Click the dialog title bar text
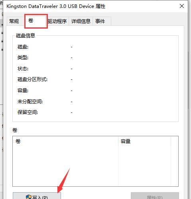This screenshot has height=199, width=191. coord(56,6)
